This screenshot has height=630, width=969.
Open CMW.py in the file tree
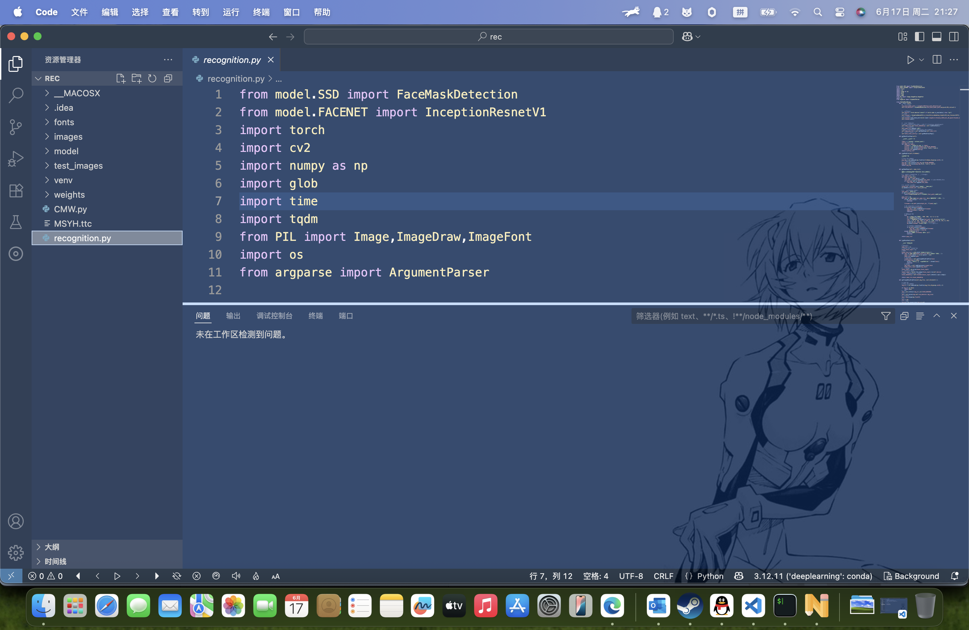(107, 209)
